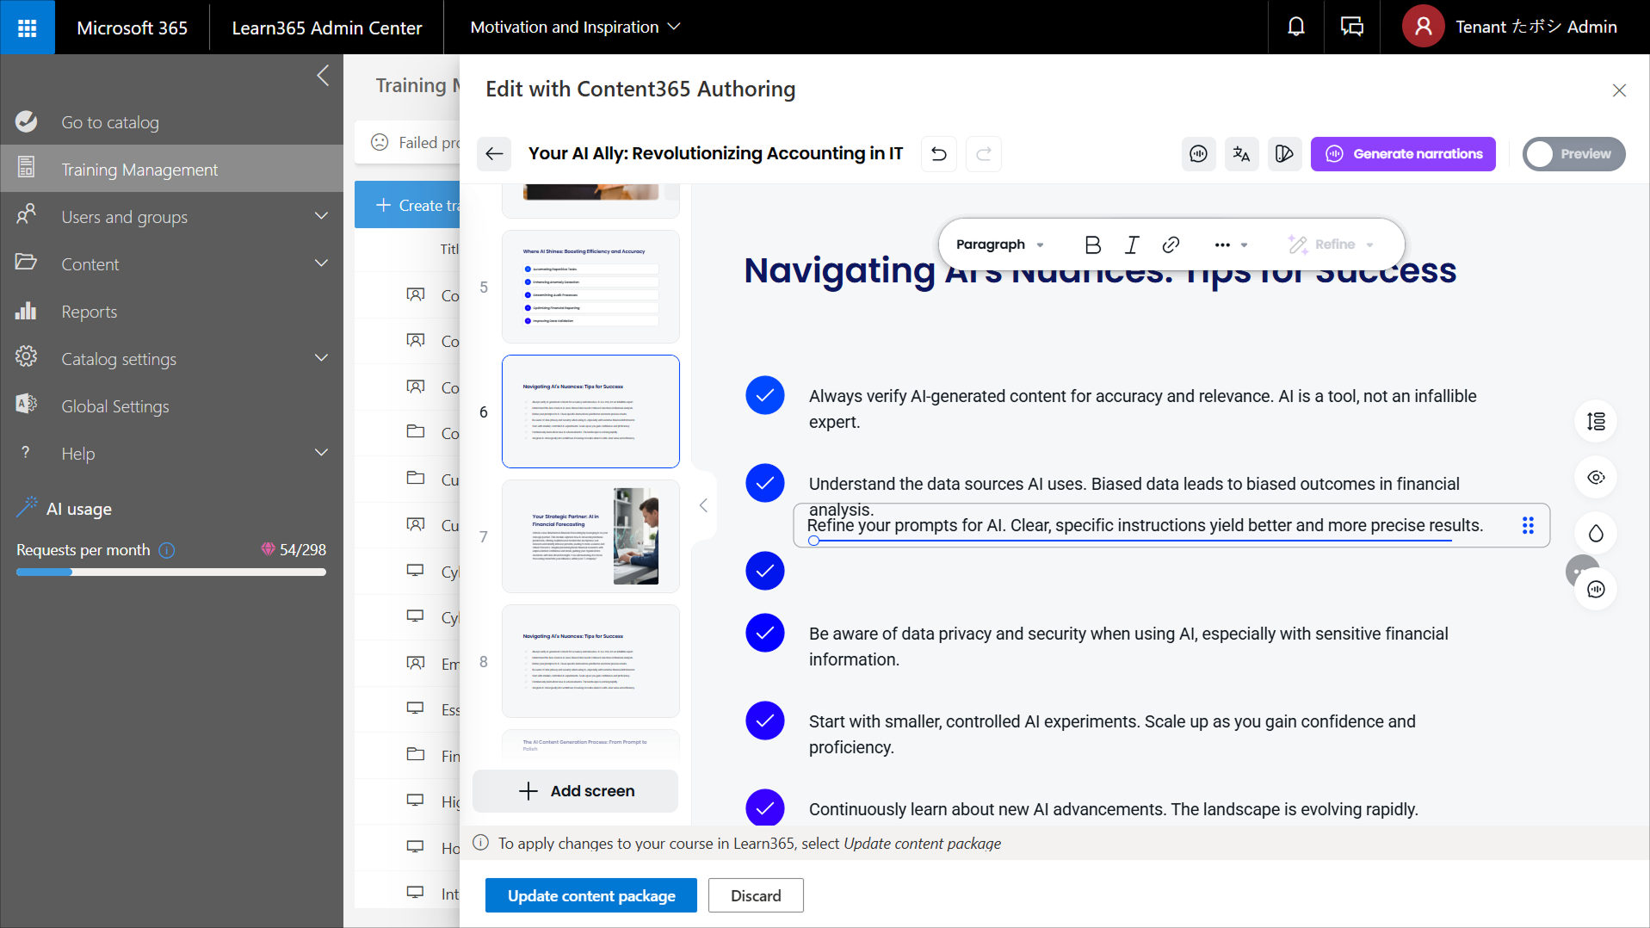Click the Generate narrations button

point(1403,154)
